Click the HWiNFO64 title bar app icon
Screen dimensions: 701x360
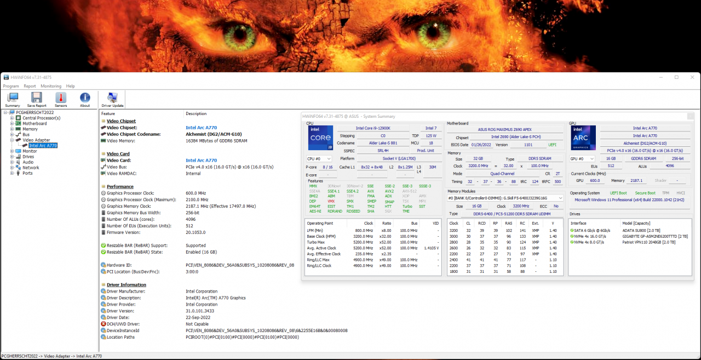coord(6,77)
